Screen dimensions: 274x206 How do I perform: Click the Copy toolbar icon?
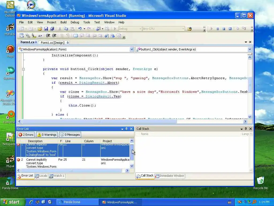[x=66, y=29]
